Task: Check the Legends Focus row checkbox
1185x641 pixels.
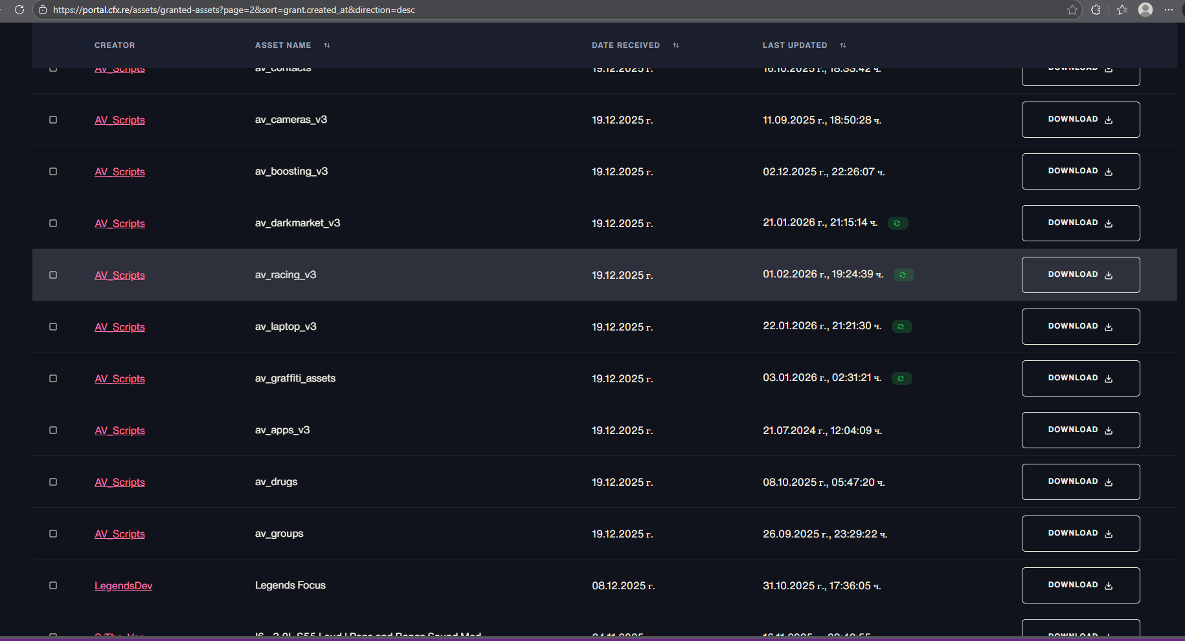Action: click(x=53, y=585)
